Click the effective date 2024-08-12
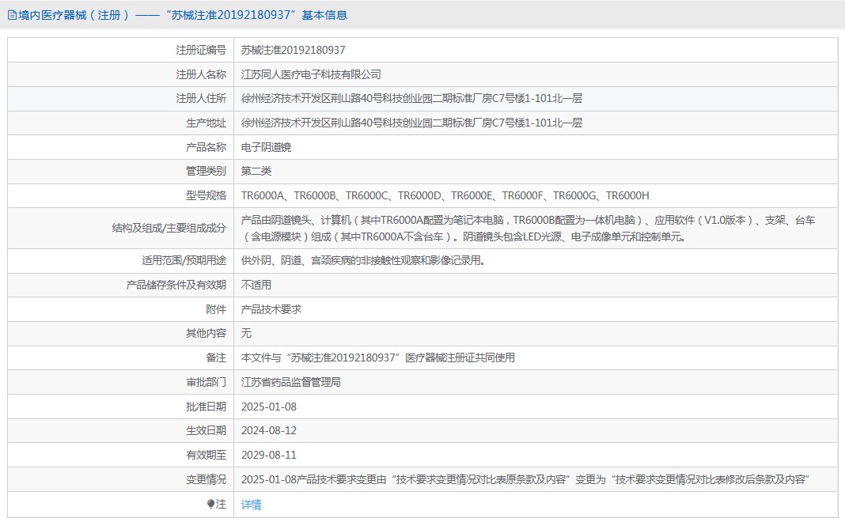This screenshot has width=845, height=522. [269, 430]
